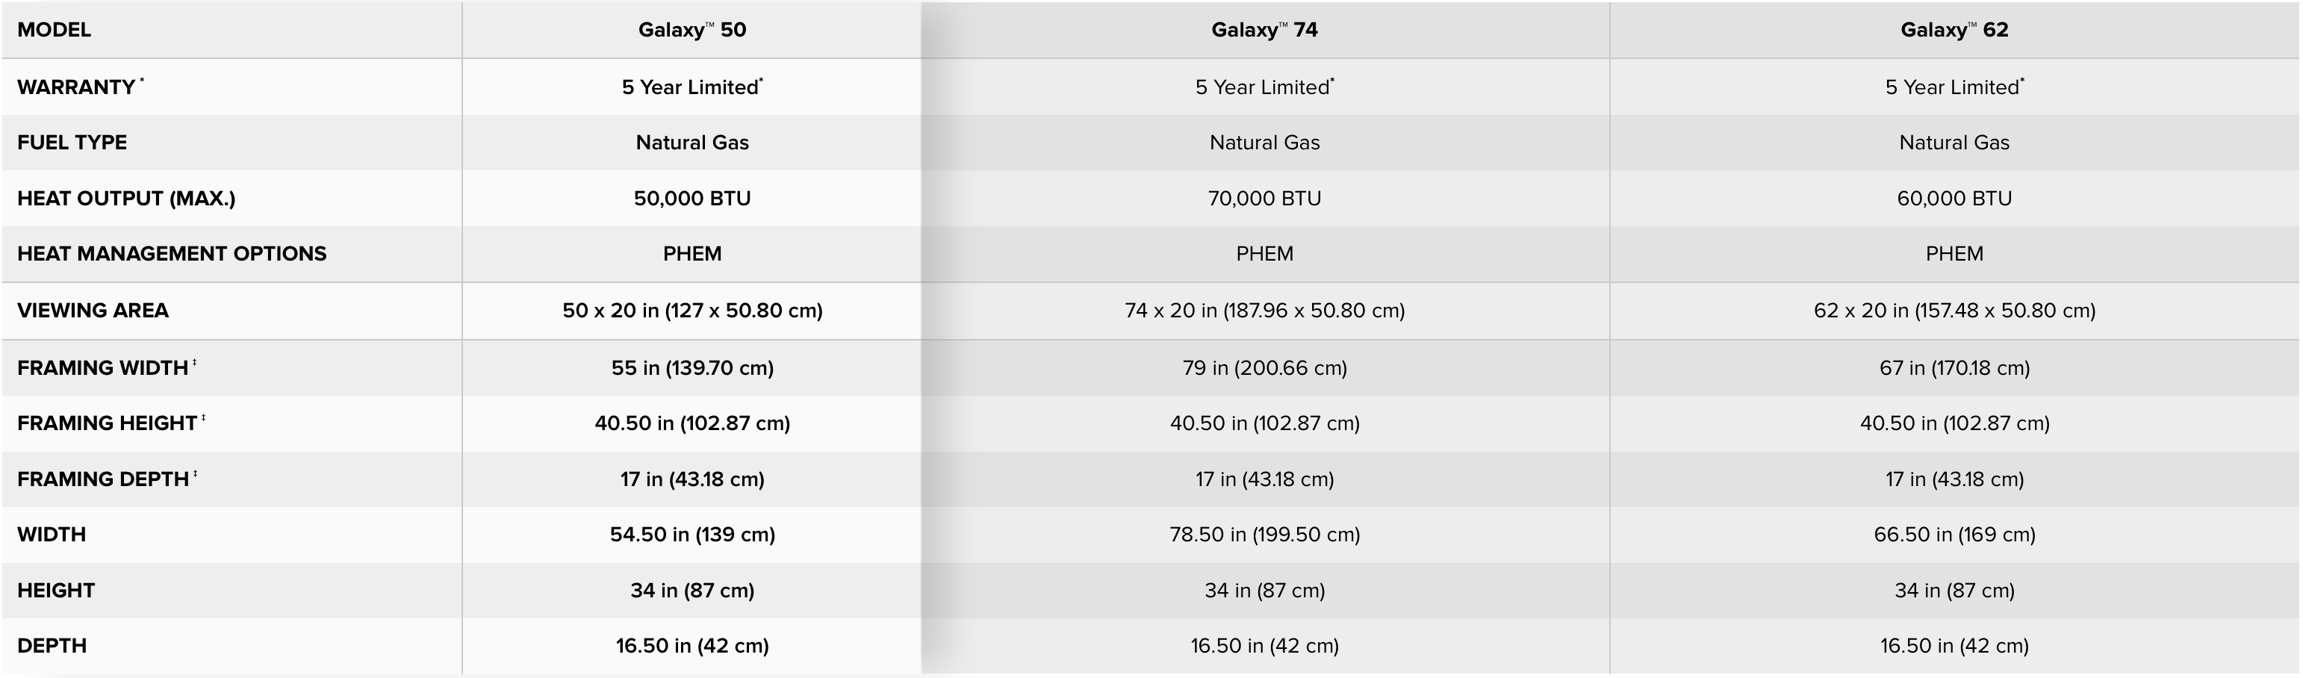Click the MODEL header label
Viewport: 2303px width, 678px height.
point(54,30)
